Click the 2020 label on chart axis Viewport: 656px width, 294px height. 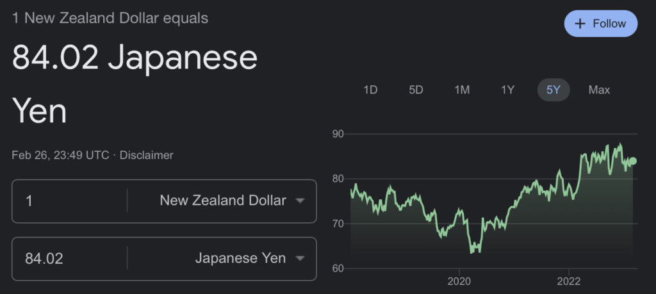pyautogui.click(x=459, y=281)
